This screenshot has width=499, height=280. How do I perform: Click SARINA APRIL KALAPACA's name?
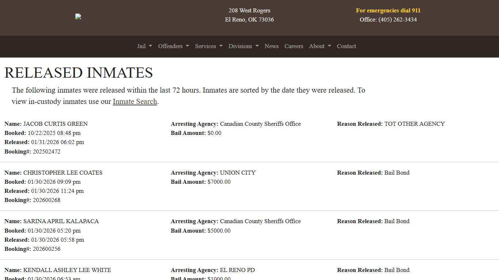tap(61, 221)
